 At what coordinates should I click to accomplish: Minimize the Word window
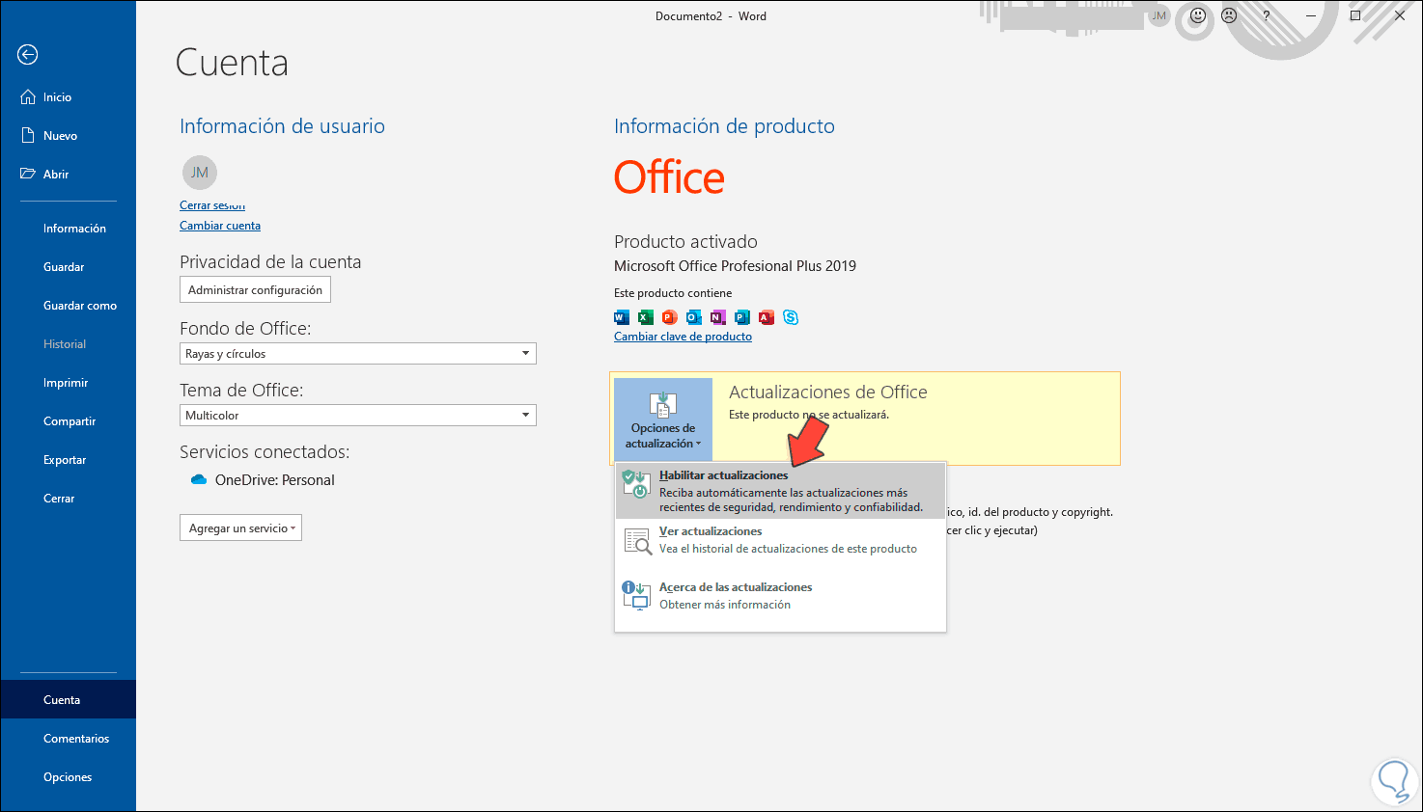pyautogui.click(x=1311, y=15)
